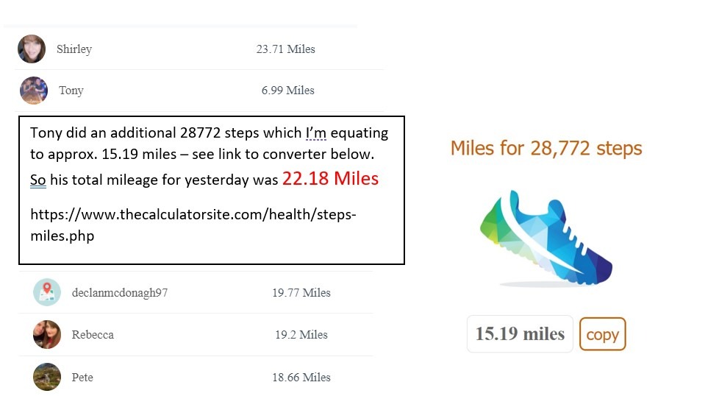The height and width of the screenshot is (396, 719).
Task: Click the Miles for 28,772 steps heading
Action: (546, 148)
